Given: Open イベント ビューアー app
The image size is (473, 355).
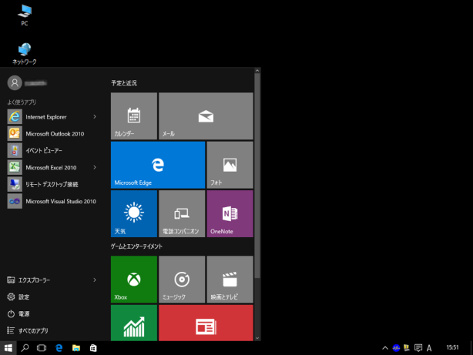Looking at the screenshot, I should (x=52, y=150).
